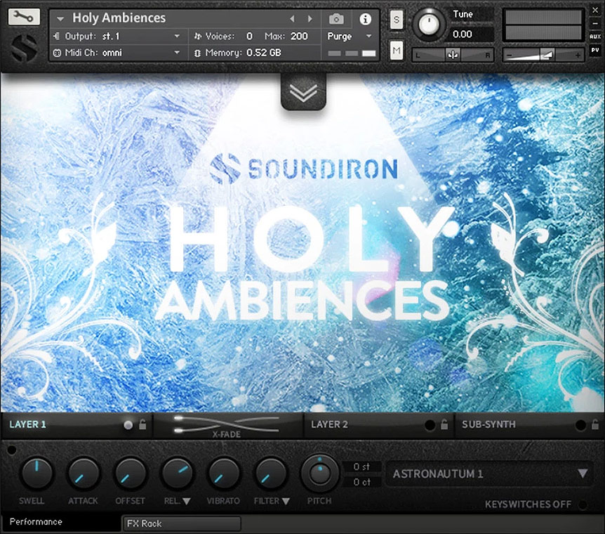The height and width of the screenshot is (534, 605).
Task: Enable Layer 2 power LED
Action: point(430,425)
